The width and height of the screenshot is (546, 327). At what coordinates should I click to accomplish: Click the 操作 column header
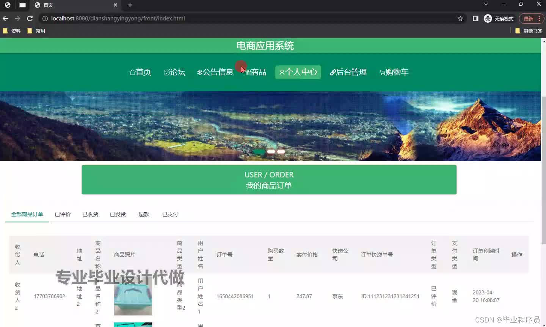pyautogui.click(x=517, y=255)
